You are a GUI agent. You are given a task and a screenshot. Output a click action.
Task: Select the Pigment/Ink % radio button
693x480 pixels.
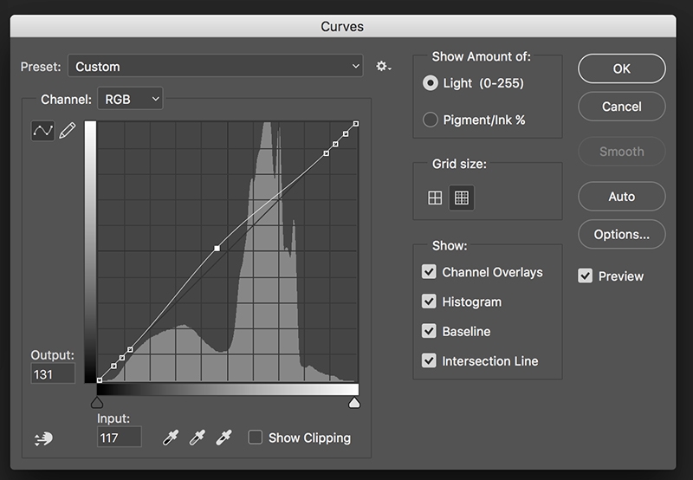click(x=430, y=120)
